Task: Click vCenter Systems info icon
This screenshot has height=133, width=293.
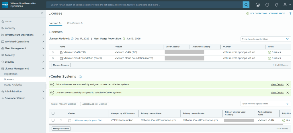Action: tap(80, 77)
